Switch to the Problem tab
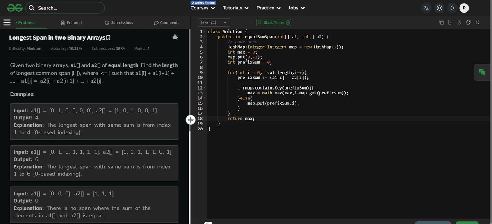Viewport: 492px width, 224px height. point(25,22)
